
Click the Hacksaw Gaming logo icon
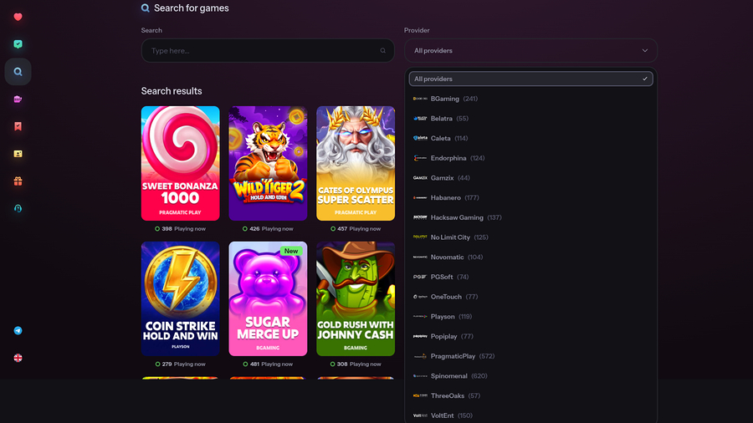point(420,217)
